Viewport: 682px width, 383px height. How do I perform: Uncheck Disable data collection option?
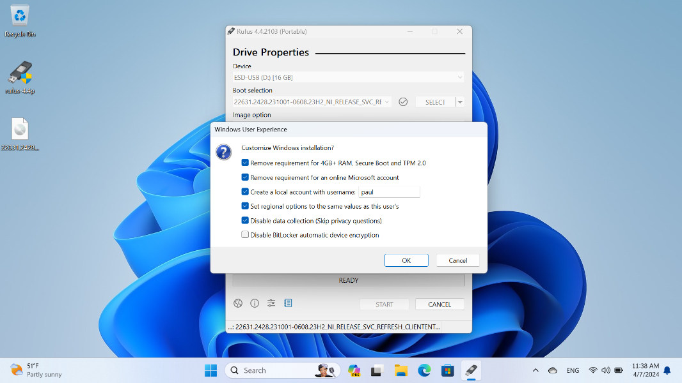tap(245, 221)
